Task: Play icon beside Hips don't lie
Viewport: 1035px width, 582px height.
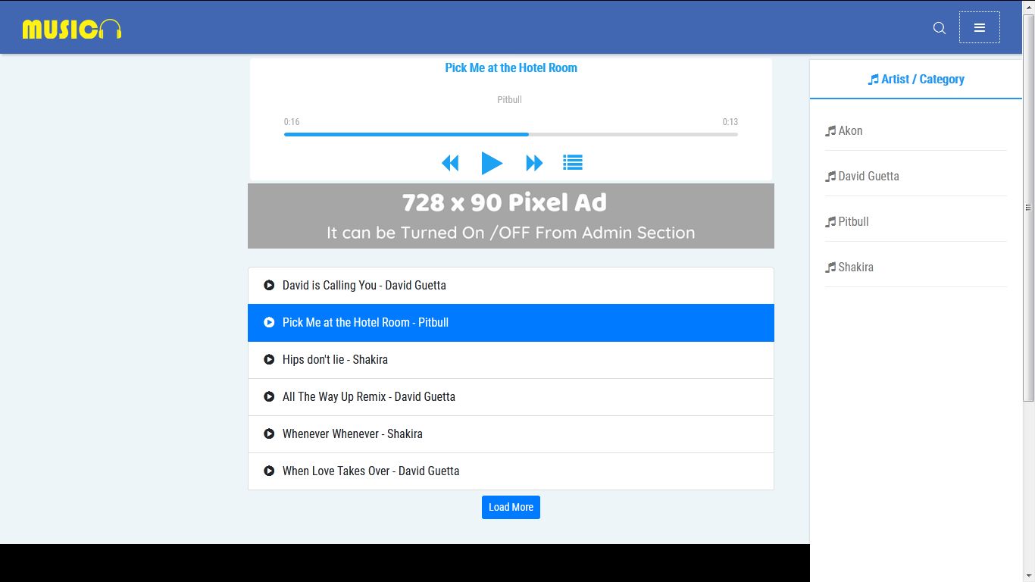Action: [269, 359]
